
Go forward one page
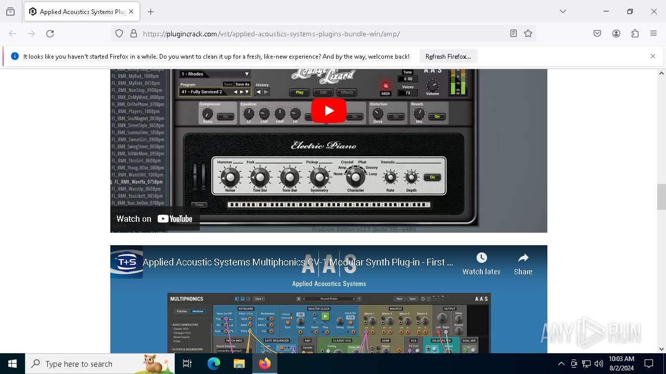click(x=31, y=34)
